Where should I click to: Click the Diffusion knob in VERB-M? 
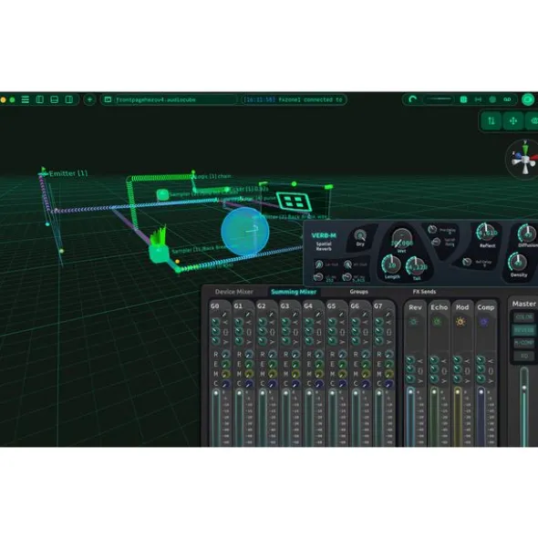(x=528, y=233)
